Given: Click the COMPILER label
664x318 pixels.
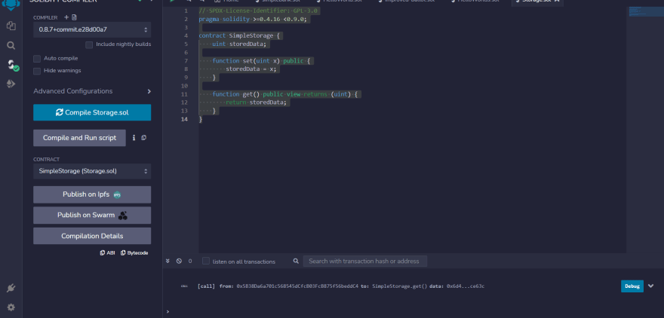Looking at the screenshot, I should (45, 17).
